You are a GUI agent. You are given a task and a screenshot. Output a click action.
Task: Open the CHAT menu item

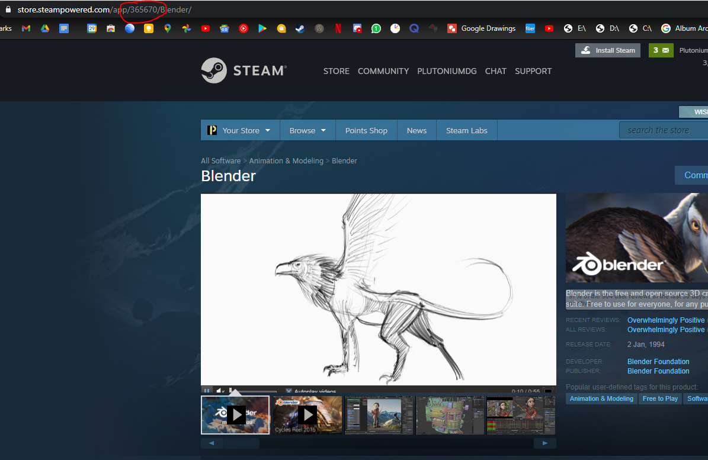click(496, 71)
